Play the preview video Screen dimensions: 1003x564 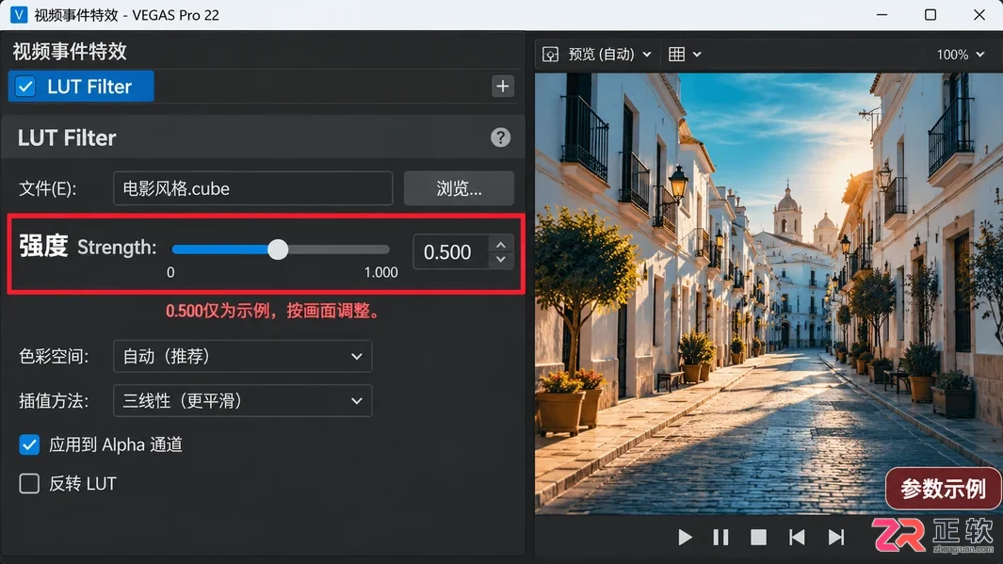click(x=685, y=537)
